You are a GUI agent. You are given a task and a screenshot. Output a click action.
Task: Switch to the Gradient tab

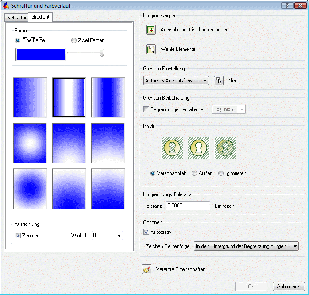coord(40,17)
